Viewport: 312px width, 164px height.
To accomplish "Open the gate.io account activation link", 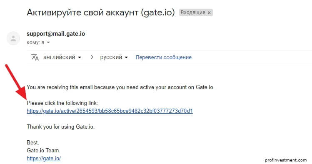I will point(110,111).
